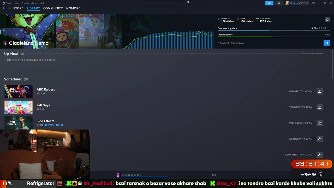Click the Network stat bar-chart icon
334x188 pixels.
[219, 19]
